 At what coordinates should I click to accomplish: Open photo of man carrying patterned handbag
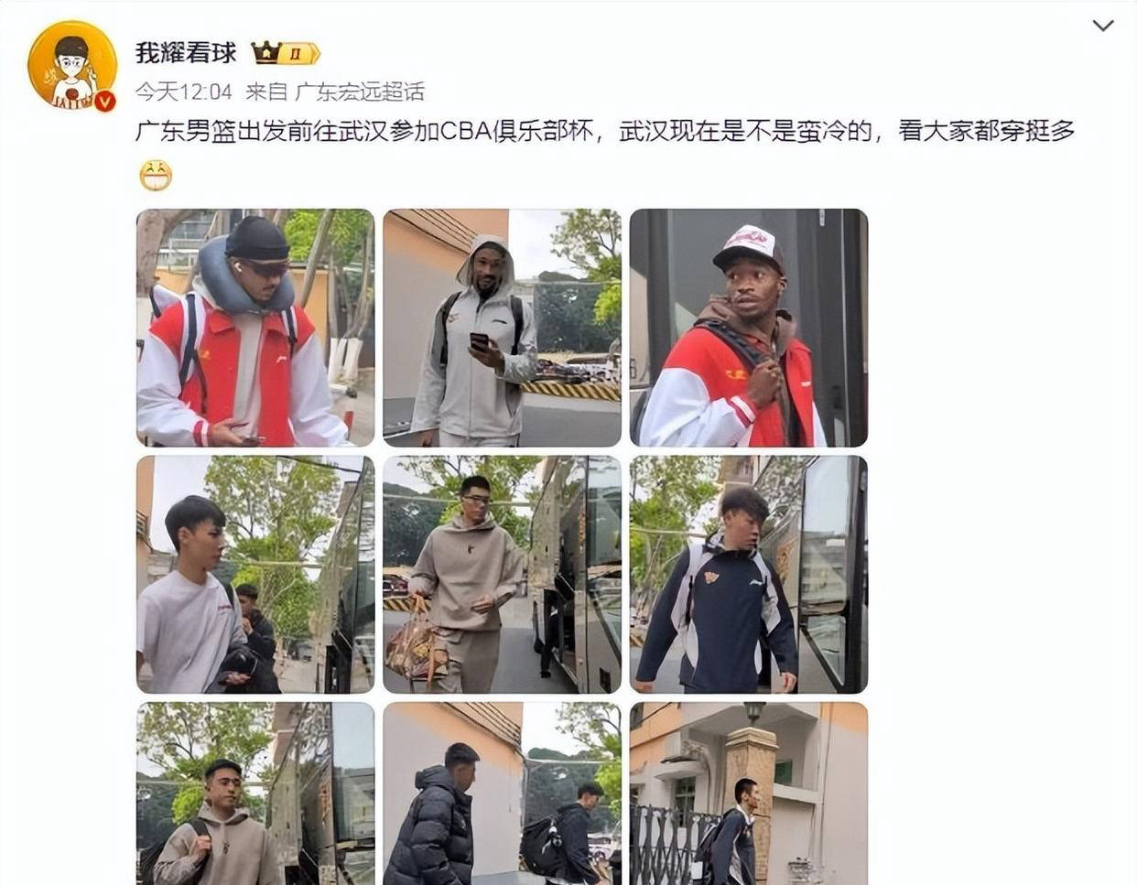502,575
